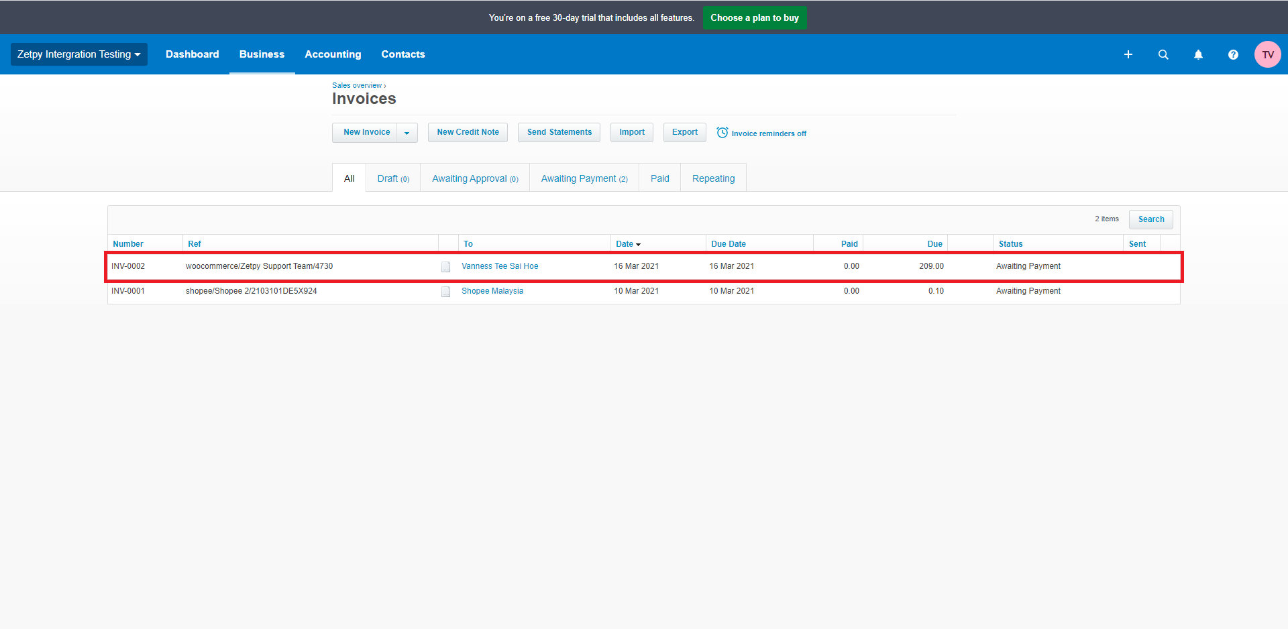Click the invoice reminders clock icon
Screen dimensions: 1288x629
point(722,133)
